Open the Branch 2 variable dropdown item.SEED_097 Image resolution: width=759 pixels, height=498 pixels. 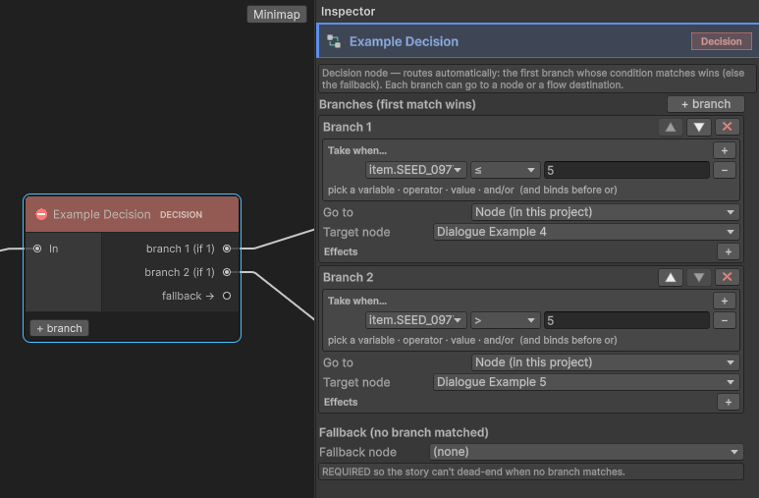pos(415,320)
